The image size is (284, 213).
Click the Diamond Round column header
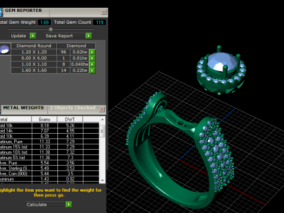tap(34, 46)
